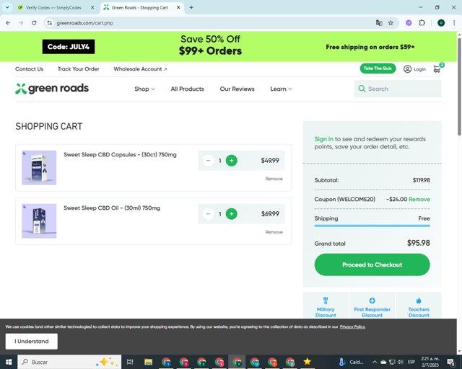Open Sweet Sleep CBD Capsules title link
Screen dimensions: 462x369
point(120,154)
